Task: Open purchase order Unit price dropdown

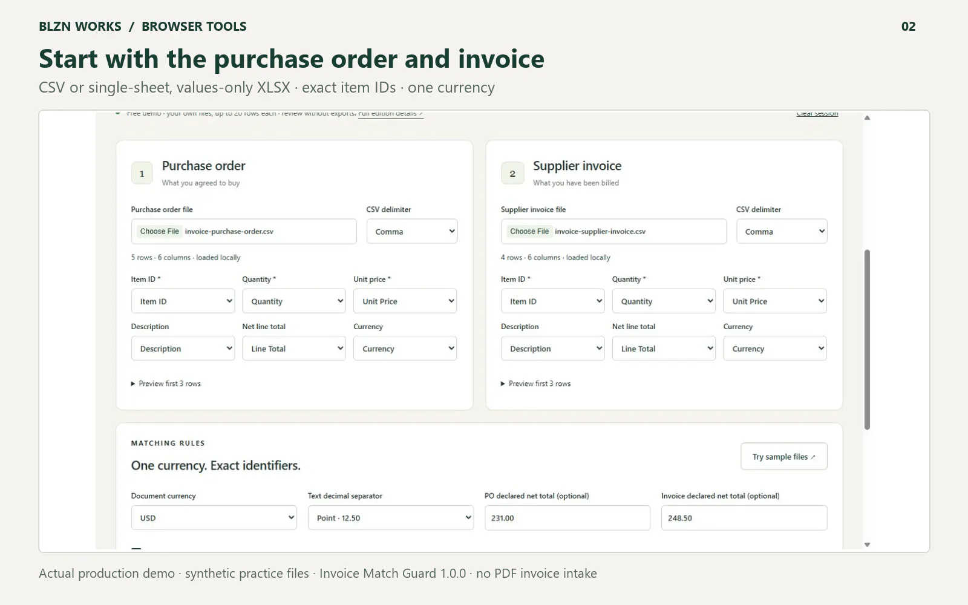Action: [x=405, y=301]
